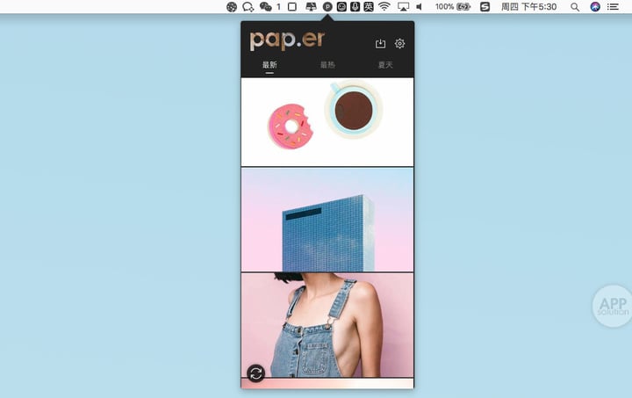Click the download wallpaper icon in pap.er
This screenshot has width=632, height=398.
click(380, 44)
